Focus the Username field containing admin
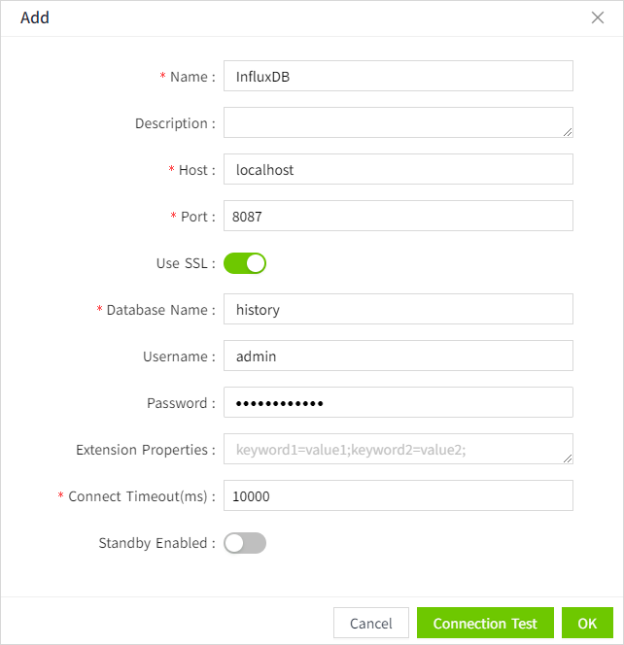Image resolution: width=624 pixels, height=645 pixels. point(398,356)
